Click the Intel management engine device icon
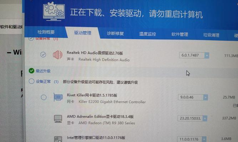 coord(58,139)
